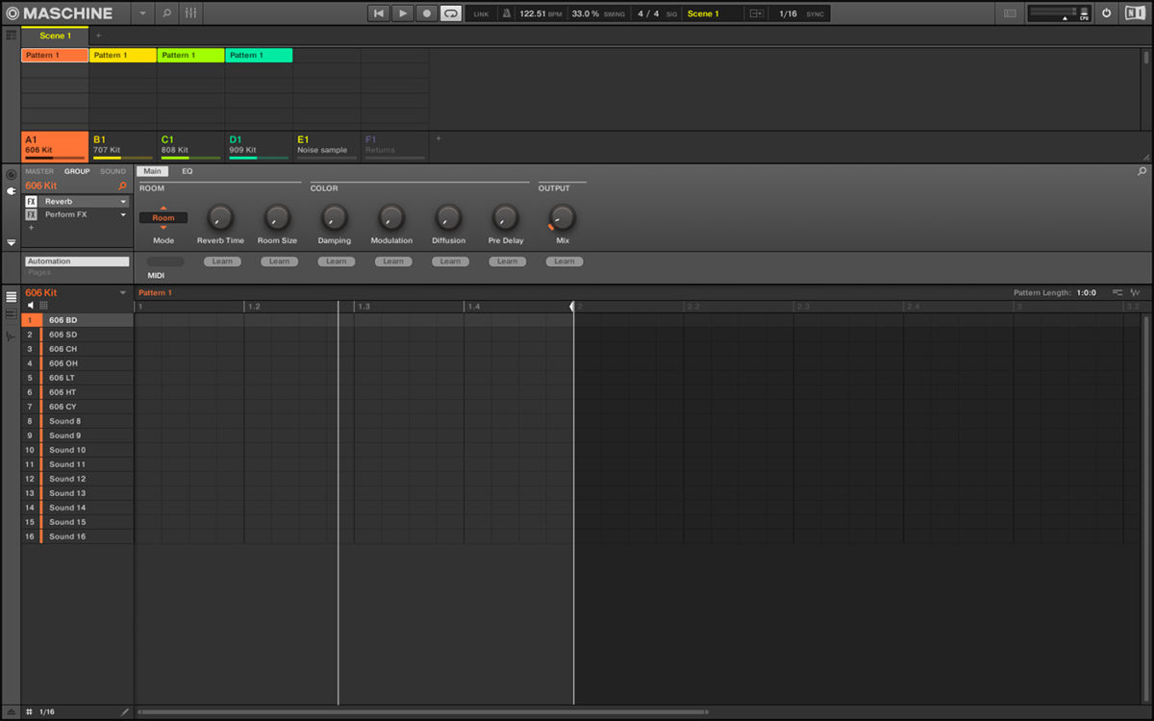Enable Ableton LINK
1154x721 pixels.
[x=481, y=14]
